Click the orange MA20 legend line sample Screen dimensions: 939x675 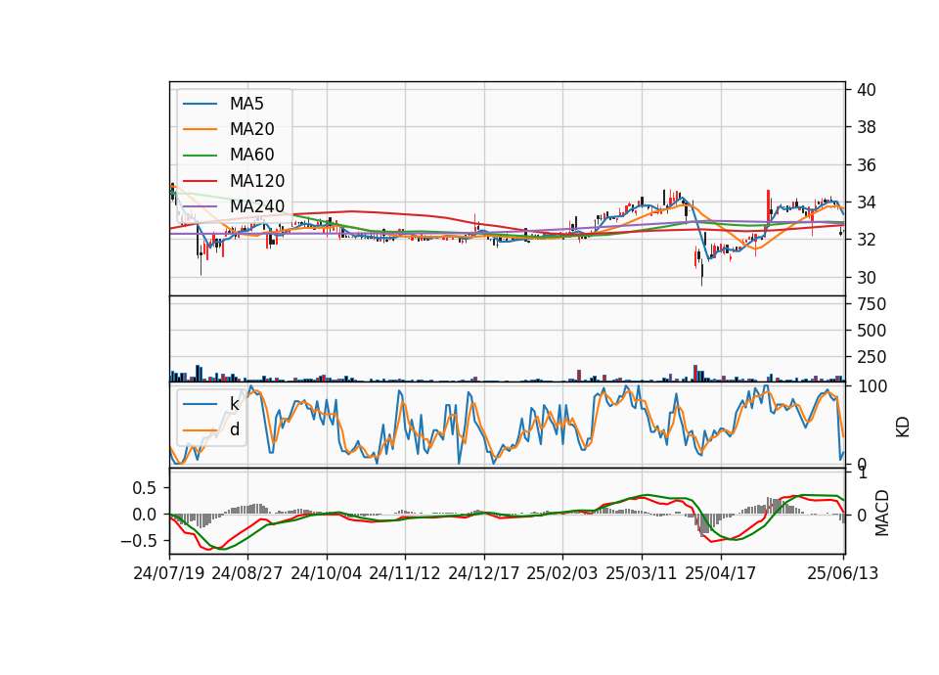(x=200, y=129)
